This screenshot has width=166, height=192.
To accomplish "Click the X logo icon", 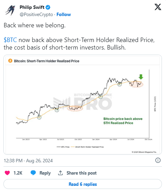I will (x=158, y=7).
